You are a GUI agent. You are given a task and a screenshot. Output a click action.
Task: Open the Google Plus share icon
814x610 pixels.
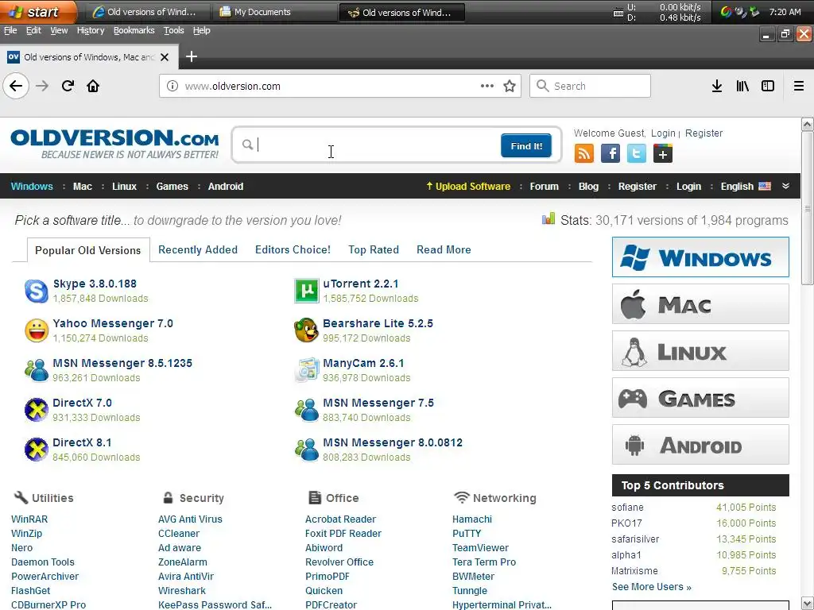663,153
